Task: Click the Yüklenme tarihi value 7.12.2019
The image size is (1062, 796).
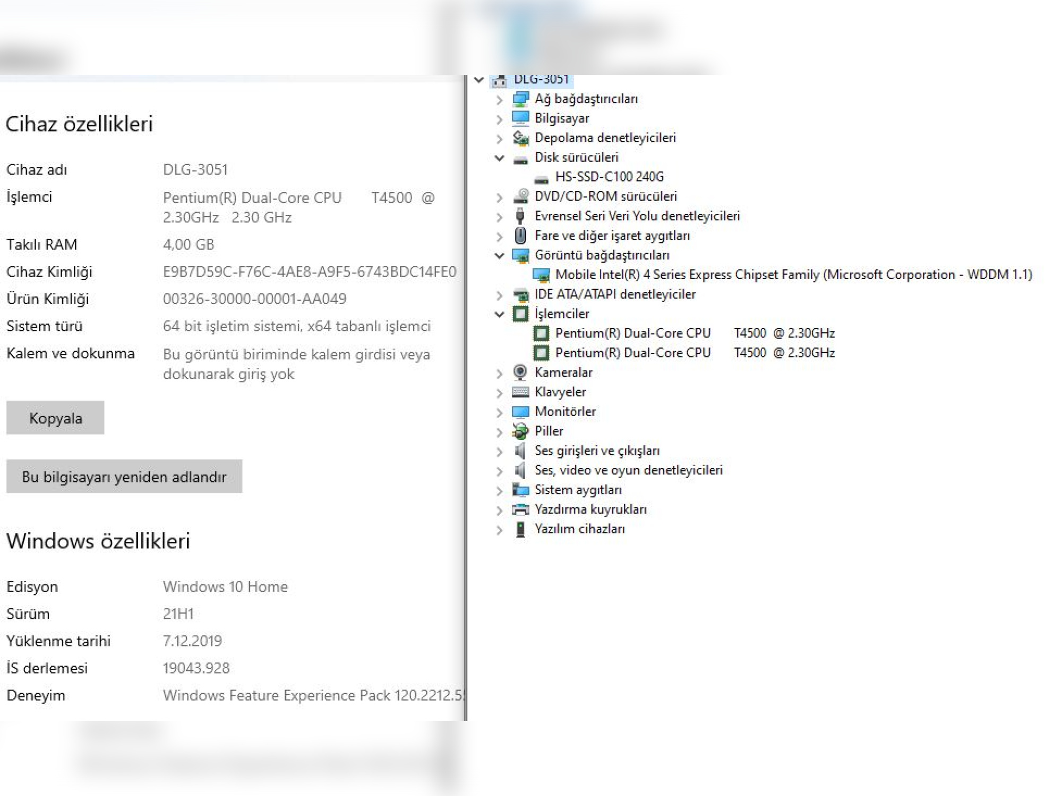Action: [192, 641]
